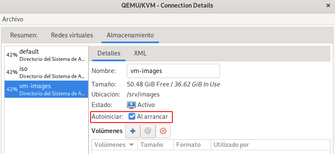The width and height of the screenshot is (335, 154).
Task: Click the refresh volume list icon
Action: [x=148, y=131]
